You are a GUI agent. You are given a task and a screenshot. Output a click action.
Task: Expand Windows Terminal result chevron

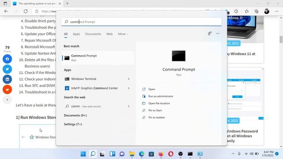click(129, 79)
